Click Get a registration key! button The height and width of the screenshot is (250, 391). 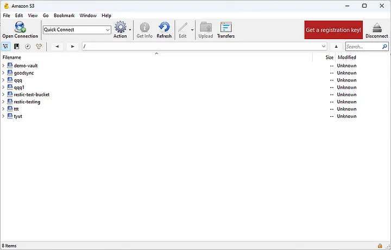pos(333,30)
